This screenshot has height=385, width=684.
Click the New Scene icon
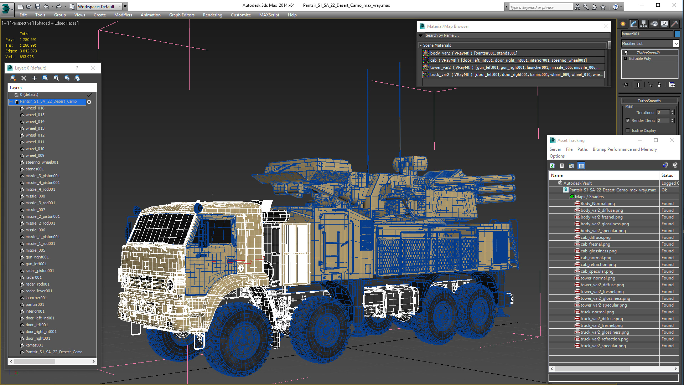[20, 6]
